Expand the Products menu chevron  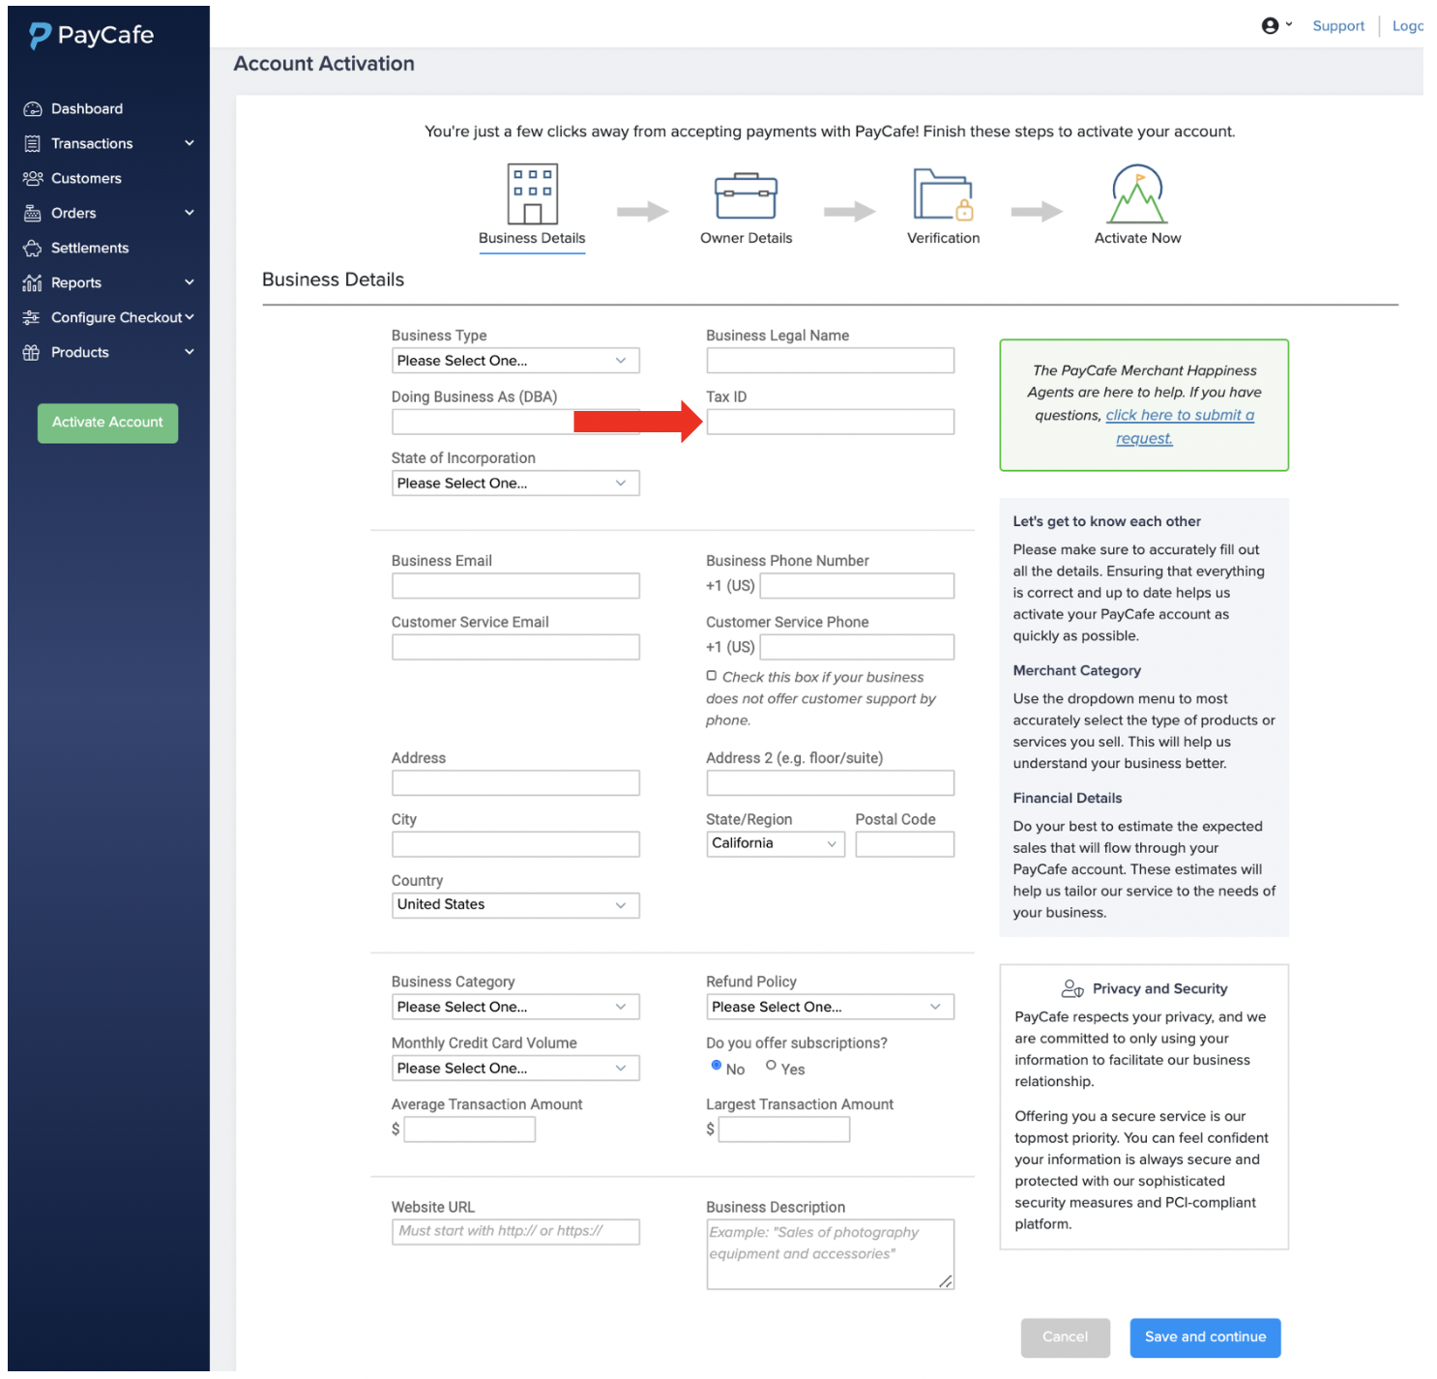pyautogui.click(x=190, y=352)
